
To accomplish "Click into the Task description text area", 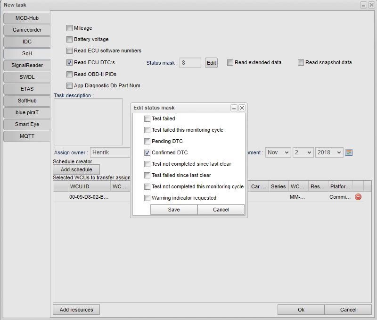I will point(88,121).
